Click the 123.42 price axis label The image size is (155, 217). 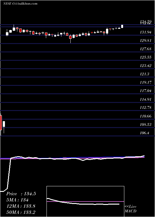tap(145, 66)
